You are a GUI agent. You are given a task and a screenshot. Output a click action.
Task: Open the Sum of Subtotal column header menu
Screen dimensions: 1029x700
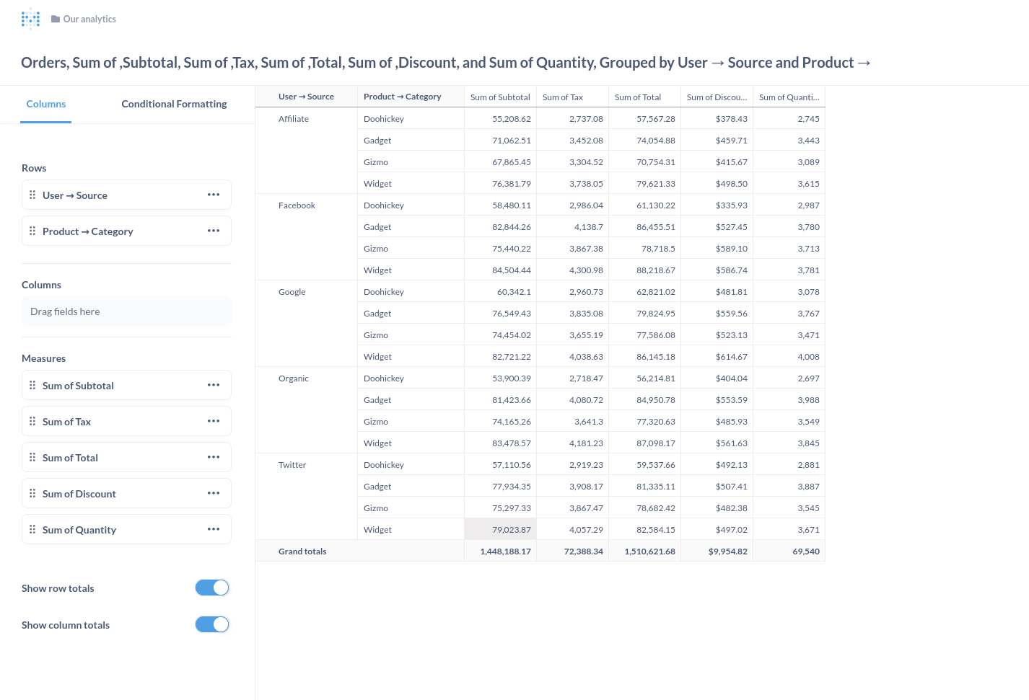(500, 97)
